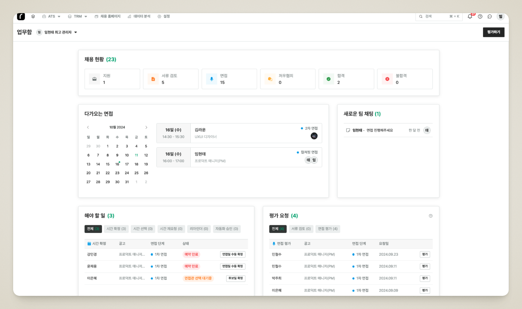Click 후보일 확정 button for 이은혜
This screenshot has height=309, width=522.
click(x=235, y=278)
